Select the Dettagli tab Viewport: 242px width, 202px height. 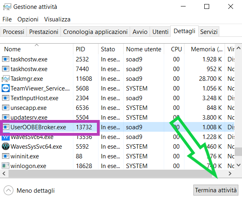tap(184, 31)
